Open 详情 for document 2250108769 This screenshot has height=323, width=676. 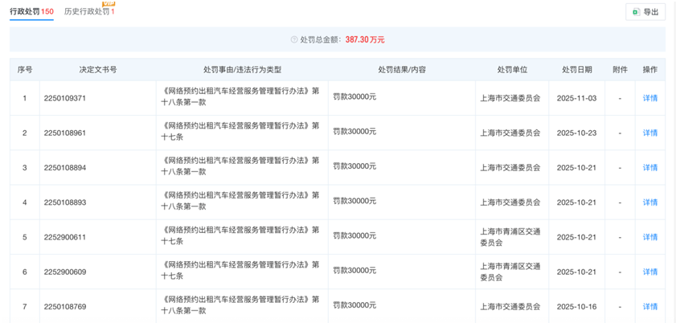[x=650, y=307]
